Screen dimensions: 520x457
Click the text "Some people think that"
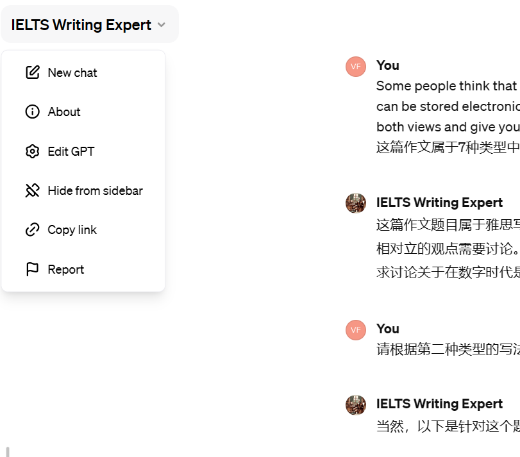click(x=446, y=86)
